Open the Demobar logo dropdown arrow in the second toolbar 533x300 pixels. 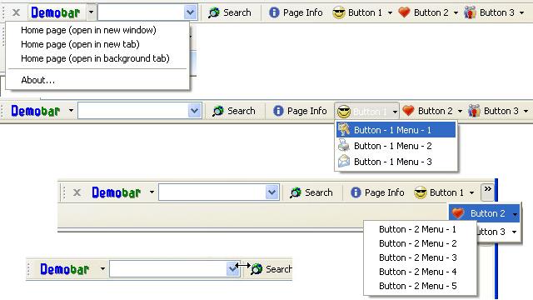point(71,111)
